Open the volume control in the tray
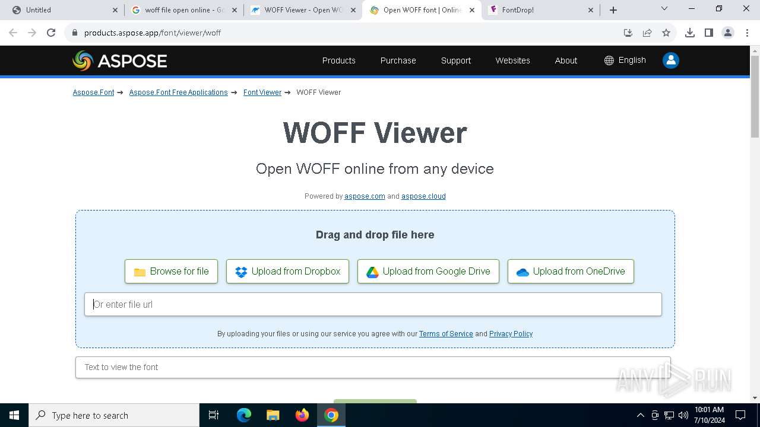This screenshot has height=427, width=760. (x=683, y=415)
